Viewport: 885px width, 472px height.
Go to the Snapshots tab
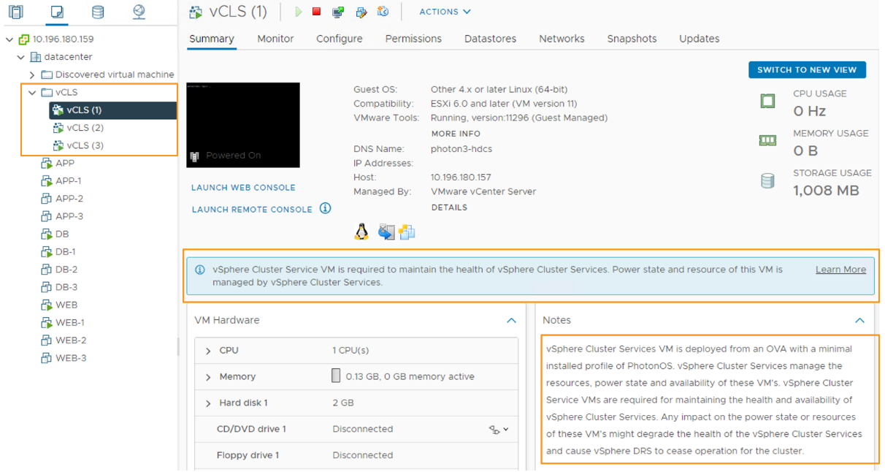click(x=632, y=39)
